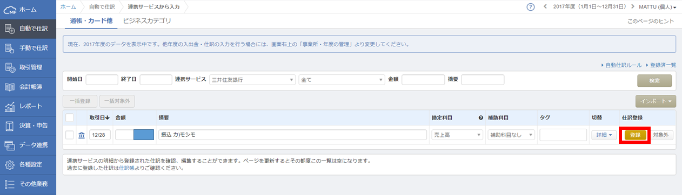Click the 自動で仕訳 sidebar icon
The width and height of the screenshot is (682, 195).
pos(9,29)
